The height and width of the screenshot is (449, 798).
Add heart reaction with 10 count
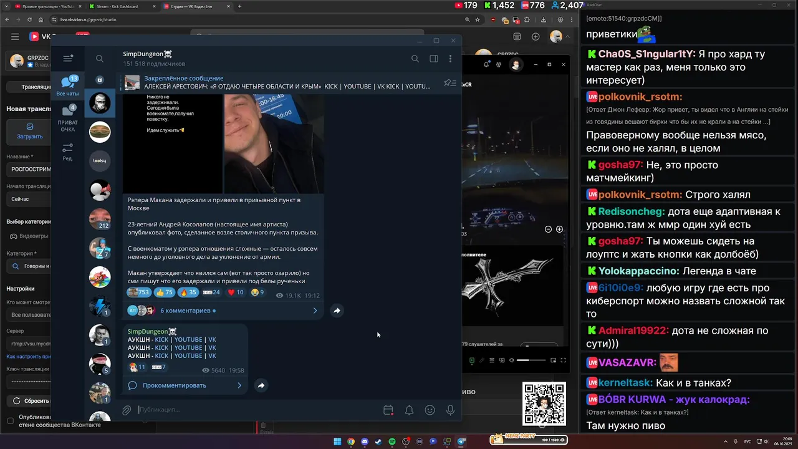point(235,292)
